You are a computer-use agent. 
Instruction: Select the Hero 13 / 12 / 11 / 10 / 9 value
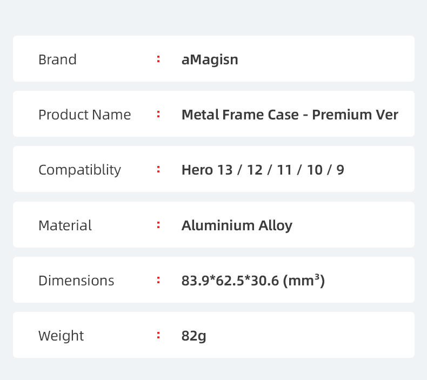(263, 170)
